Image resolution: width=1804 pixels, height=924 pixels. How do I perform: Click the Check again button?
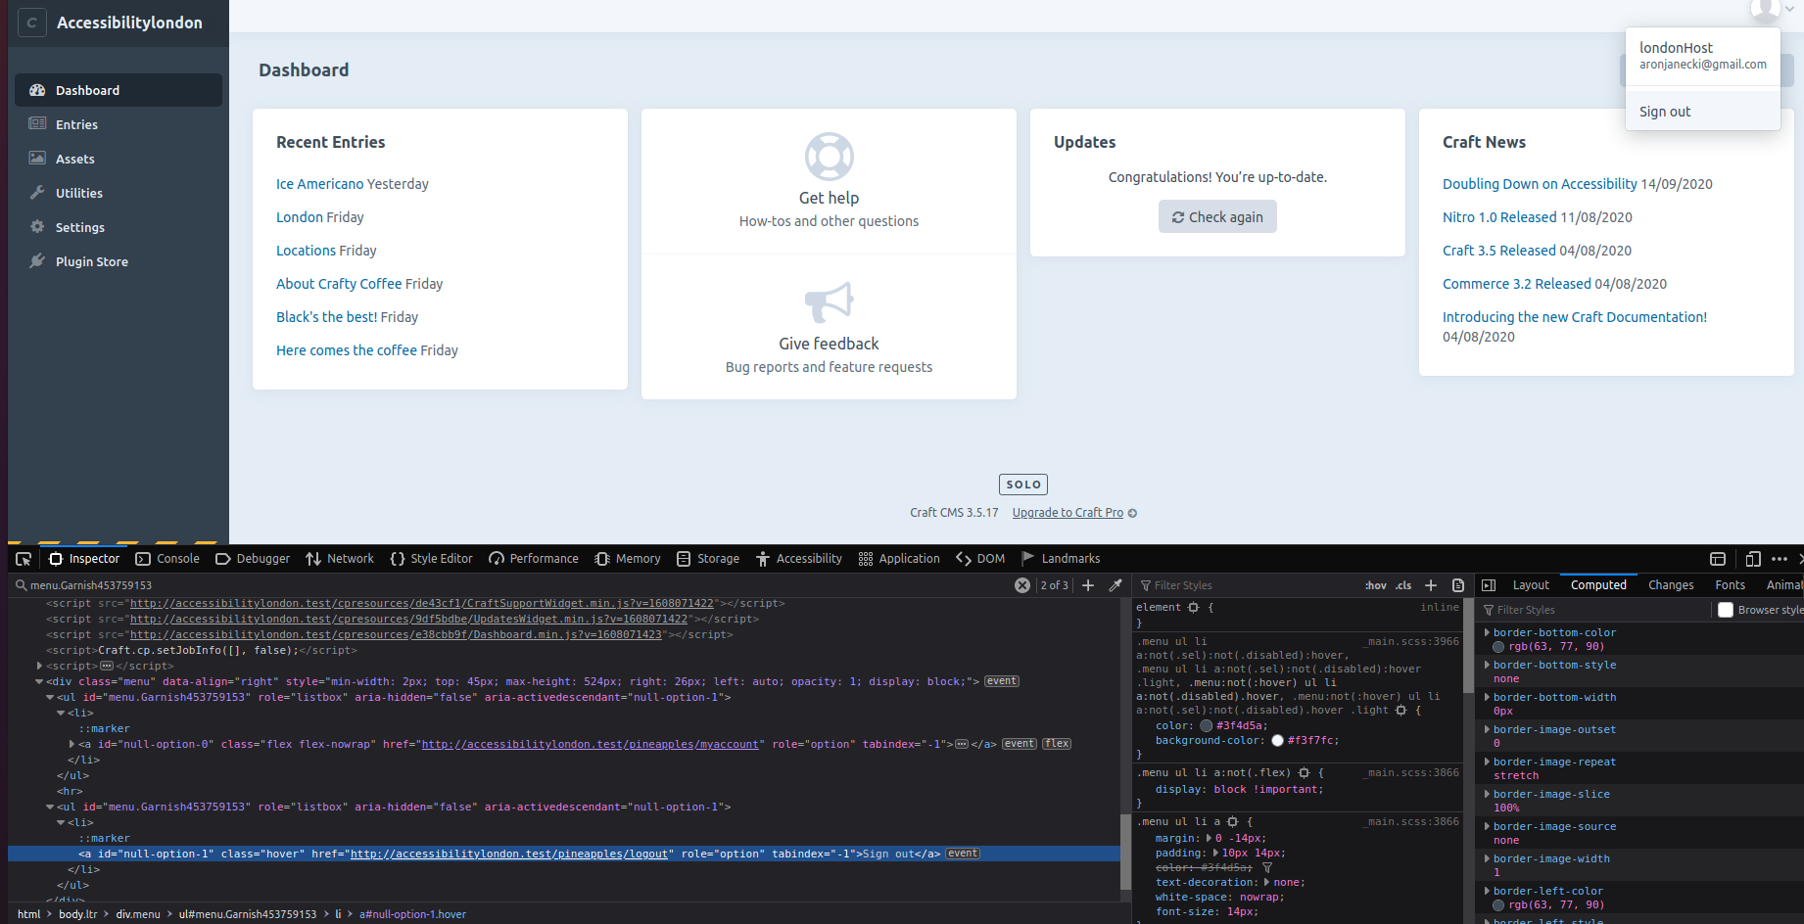[1217, 217]
